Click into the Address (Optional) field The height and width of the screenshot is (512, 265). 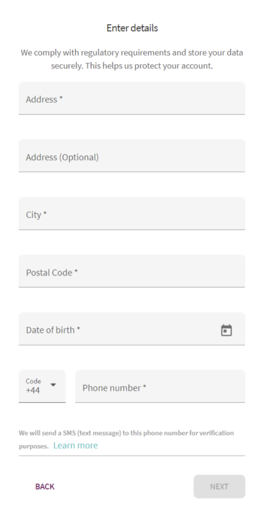[x=132, y=155]
